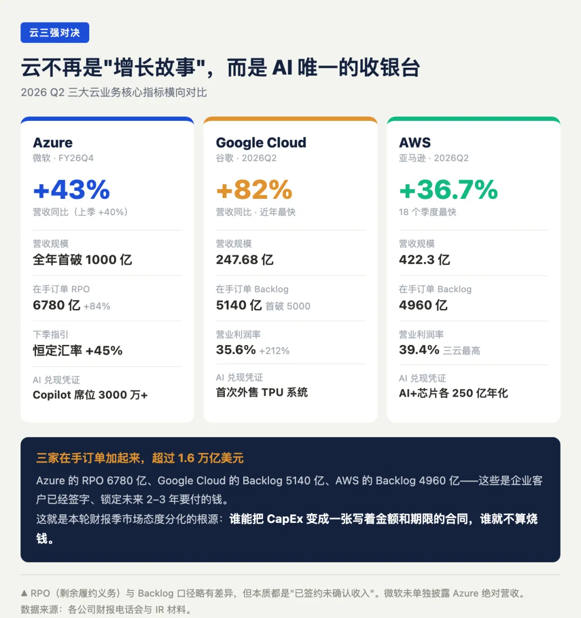This screenshot has height=618, width=581.
Task: Select the Google Cloud card heading
Action: (261, 142)
